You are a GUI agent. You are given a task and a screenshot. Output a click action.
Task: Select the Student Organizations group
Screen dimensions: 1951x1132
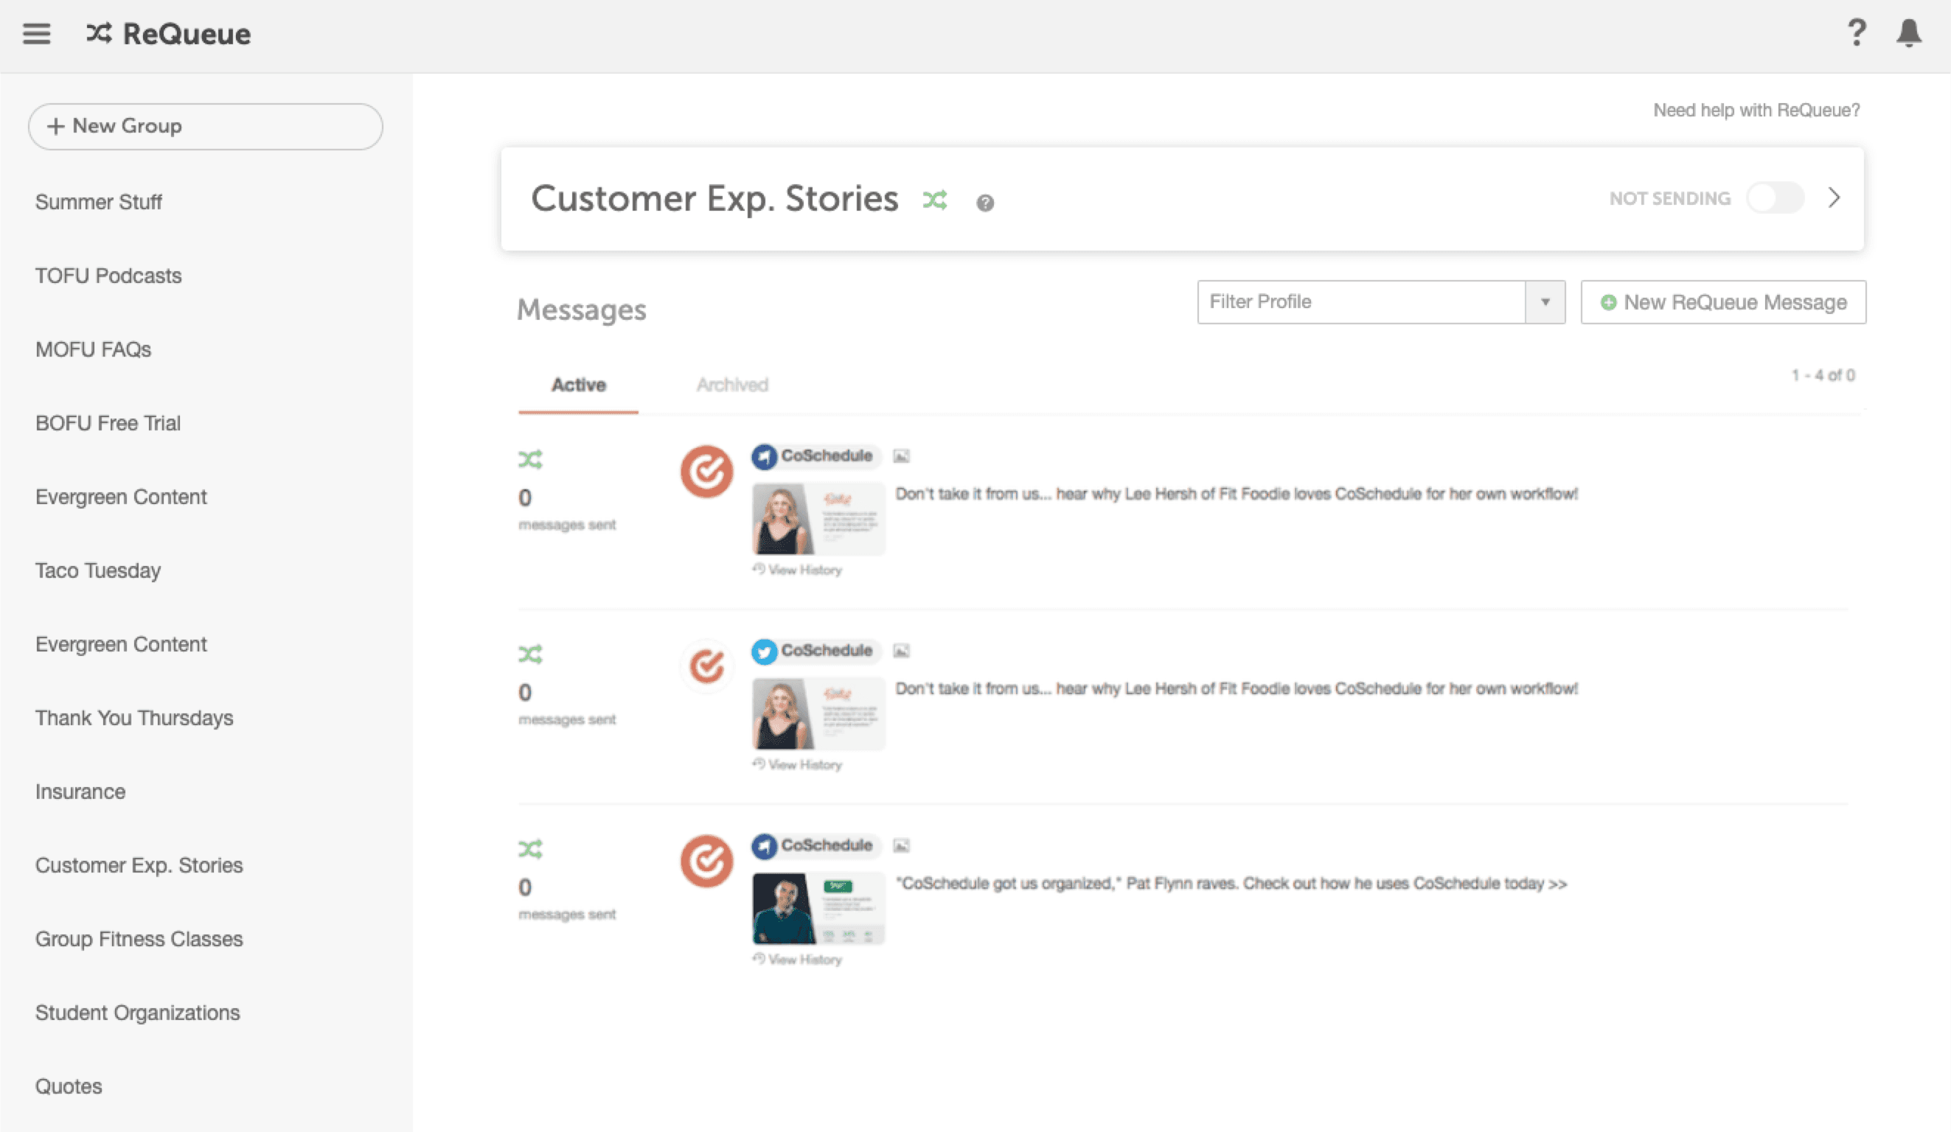coord(137,1013)
